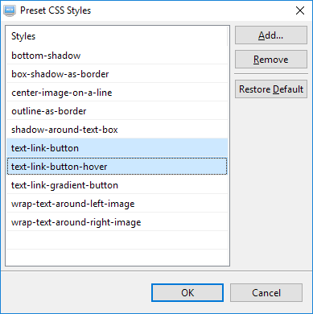Choose the center-image-on-a-line style

117,93
